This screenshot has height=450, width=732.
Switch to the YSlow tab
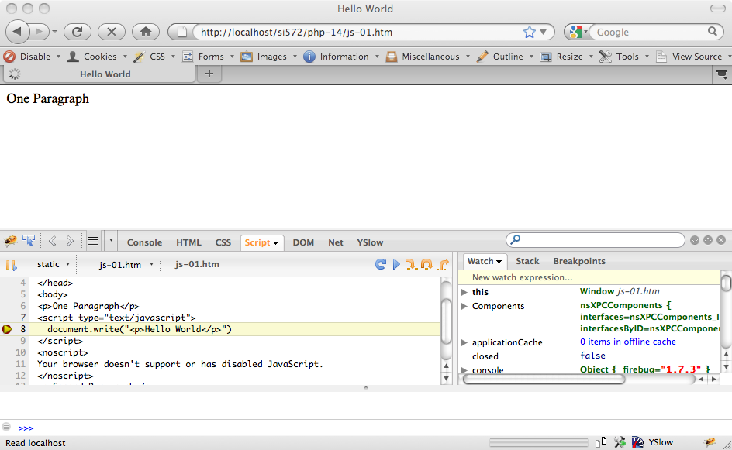tap(370, 242)
